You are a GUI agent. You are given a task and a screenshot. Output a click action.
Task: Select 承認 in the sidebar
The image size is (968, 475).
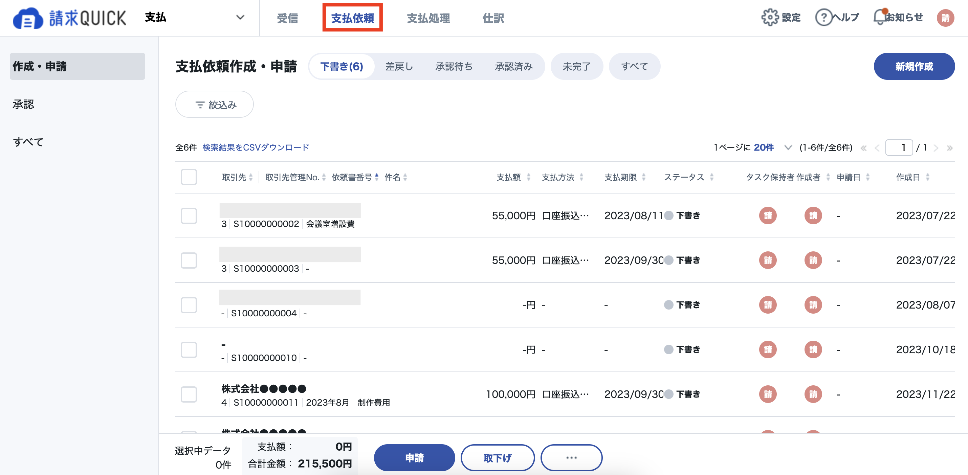click(23, 104)
